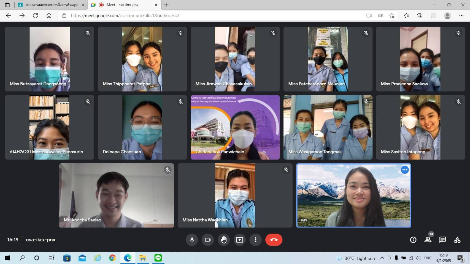The width and height of the screenshot is (470, 264).
Task: Raise hand in the meeting
Action: pos(224,240)
